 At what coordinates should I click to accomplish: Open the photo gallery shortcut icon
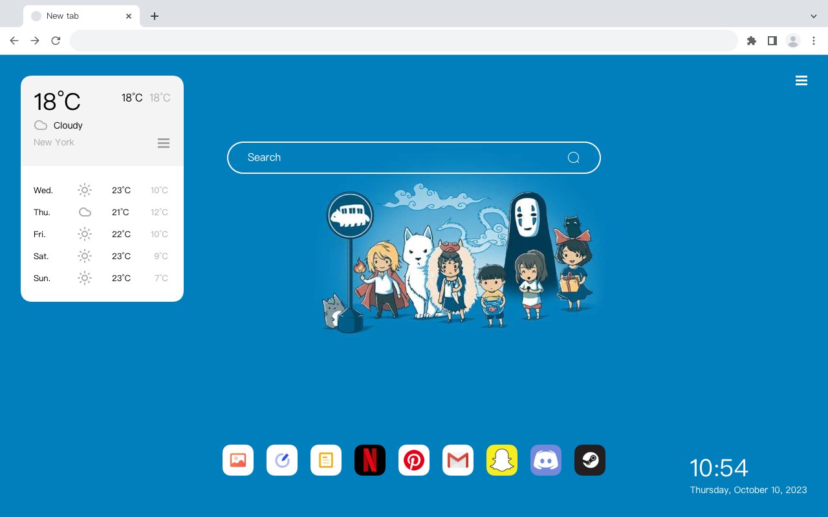click(x=238, y=460)
